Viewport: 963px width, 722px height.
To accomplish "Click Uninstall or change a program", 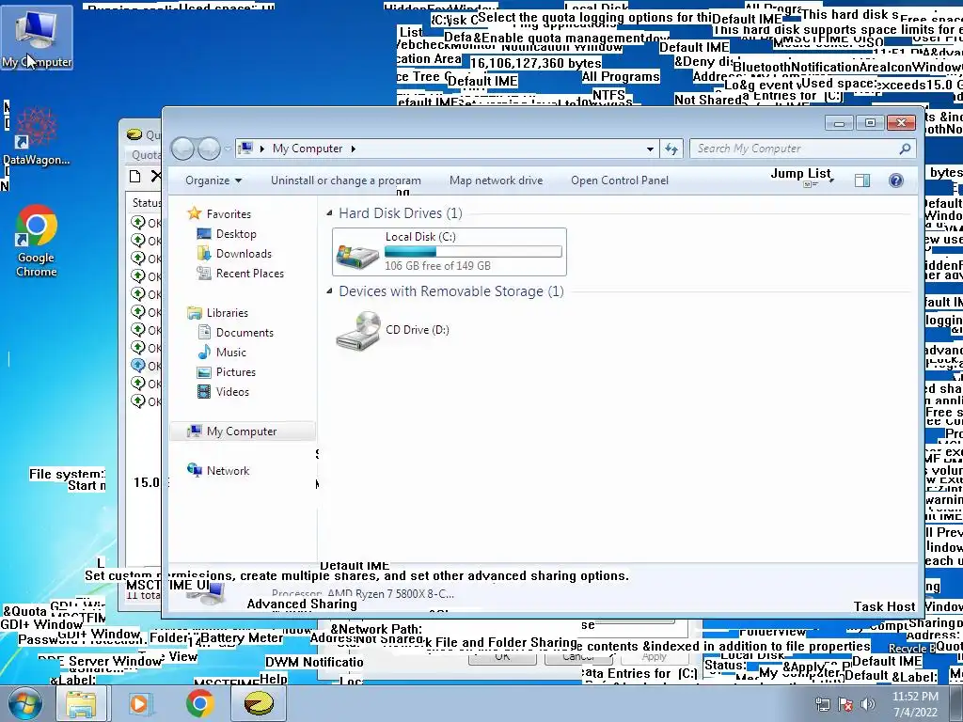I will 346,180.
